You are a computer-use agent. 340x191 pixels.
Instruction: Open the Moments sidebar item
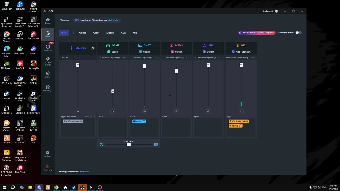(x=48, y=48)
